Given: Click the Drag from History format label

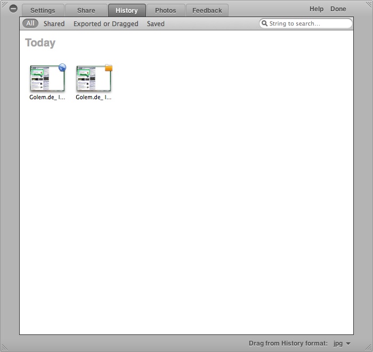Looking at the screenshot, I should click(288, 343).
